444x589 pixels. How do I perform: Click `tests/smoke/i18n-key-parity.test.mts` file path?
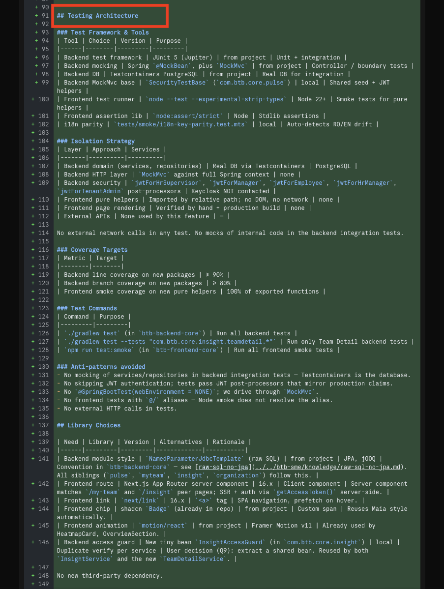click(180, 124)
